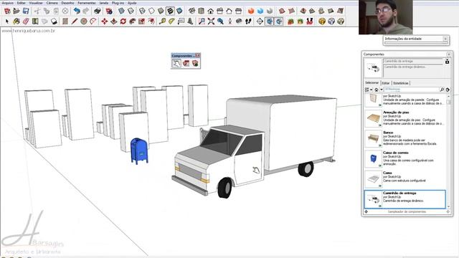
Task: Choose the Text label tool
Action: tap(181, 21)
